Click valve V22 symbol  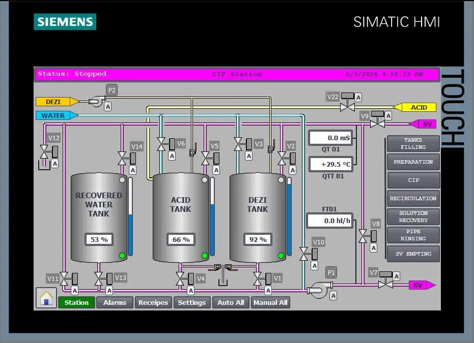pos(347,102)
